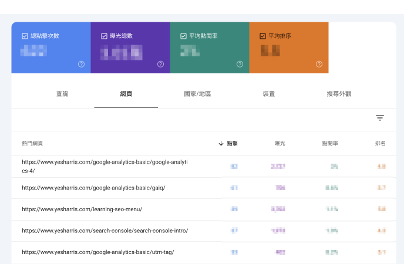Screen dimensions: 404x264
Task: Open the table filter icon
Action: [x=380, y=118]
